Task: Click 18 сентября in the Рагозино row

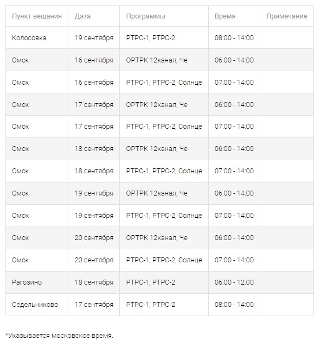Action: click(x=94, y=282)
